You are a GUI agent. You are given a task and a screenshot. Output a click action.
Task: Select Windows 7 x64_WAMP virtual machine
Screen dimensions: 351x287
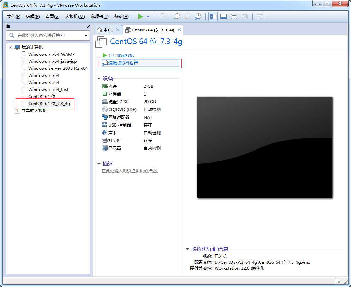48,54
